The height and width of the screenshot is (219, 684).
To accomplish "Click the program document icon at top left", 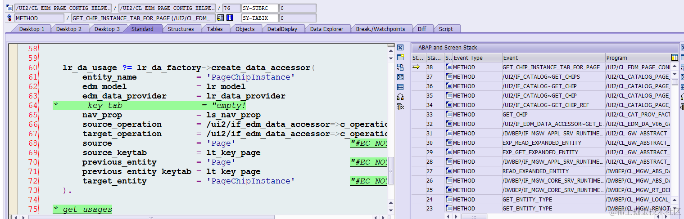I will pos(9,8).
